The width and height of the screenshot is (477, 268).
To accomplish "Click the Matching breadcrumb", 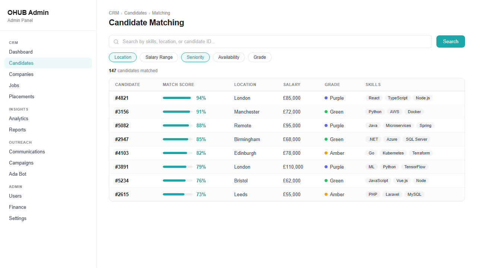I will pos(161,13).
